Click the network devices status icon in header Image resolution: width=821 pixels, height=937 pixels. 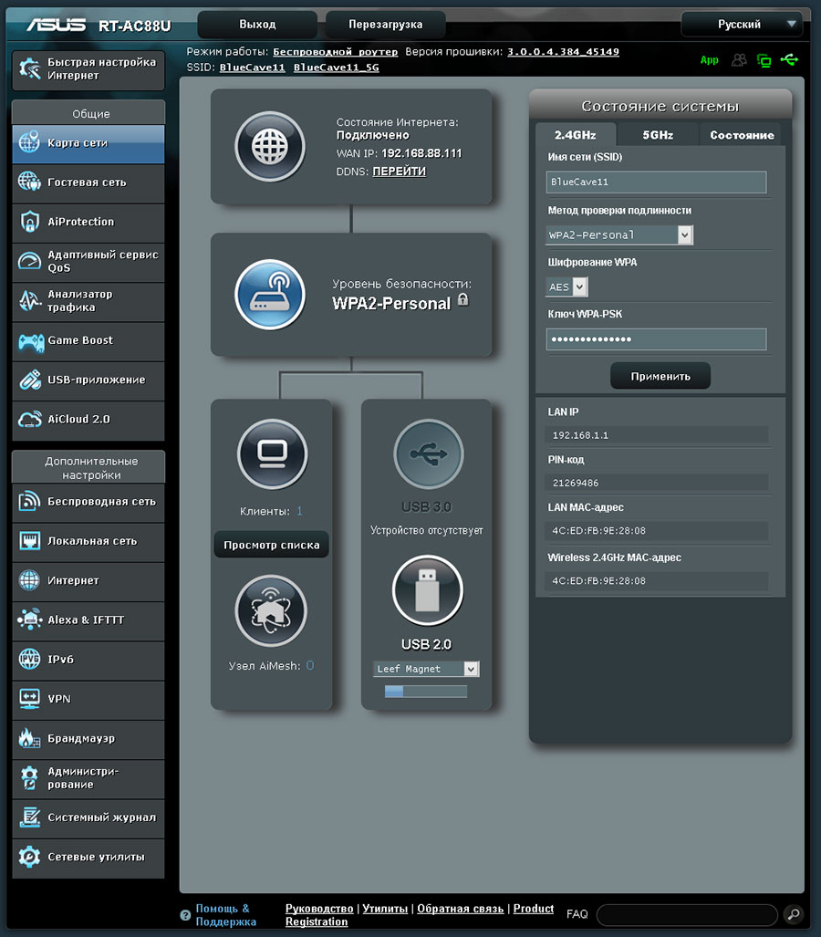click(764, 59)
